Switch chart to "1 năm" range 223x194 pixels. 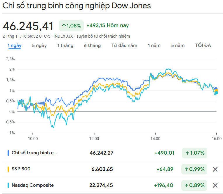point(154,46)
